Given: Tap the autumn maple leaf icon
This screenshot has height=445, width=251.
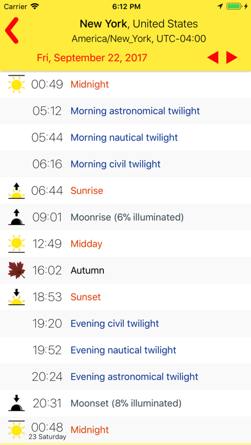Looking at the screenshot, I should (17, 270).
